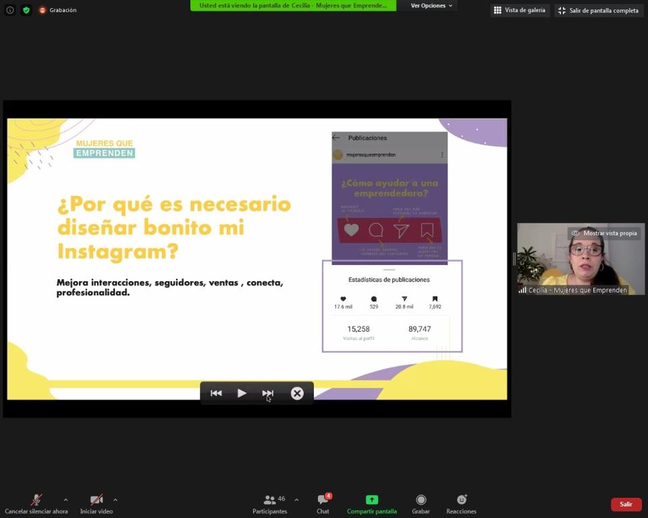The image size is (648, 518).
Task: Click the paper plane share icon on post
Action: click(401, 231)
